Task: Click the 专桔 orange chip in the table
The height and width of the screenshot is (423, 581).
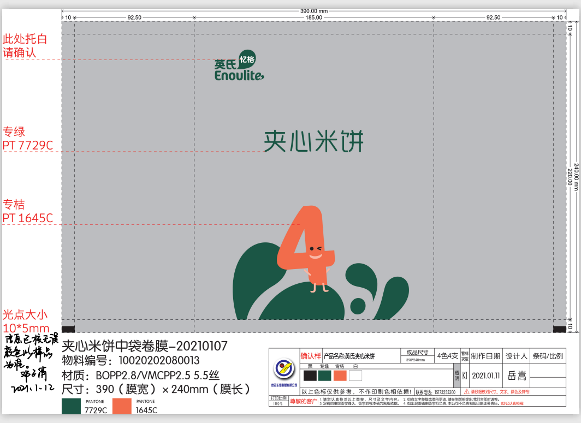Action: point(340,376)
